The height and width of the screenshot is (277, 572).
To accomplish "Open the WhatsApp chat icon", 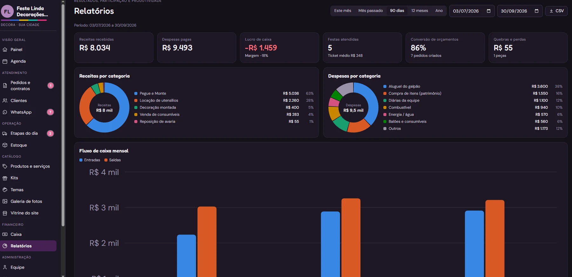I will (5, 112).
